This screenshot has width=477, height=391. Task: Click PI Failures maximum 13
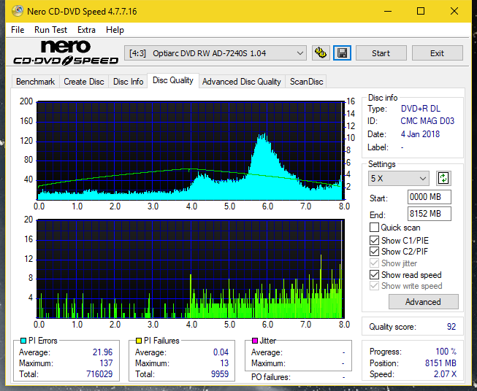tap(224, 363)
